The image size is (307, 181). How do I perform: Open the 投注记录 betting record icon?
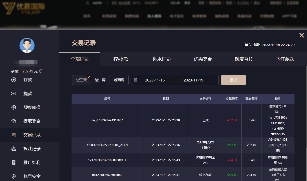14,149
